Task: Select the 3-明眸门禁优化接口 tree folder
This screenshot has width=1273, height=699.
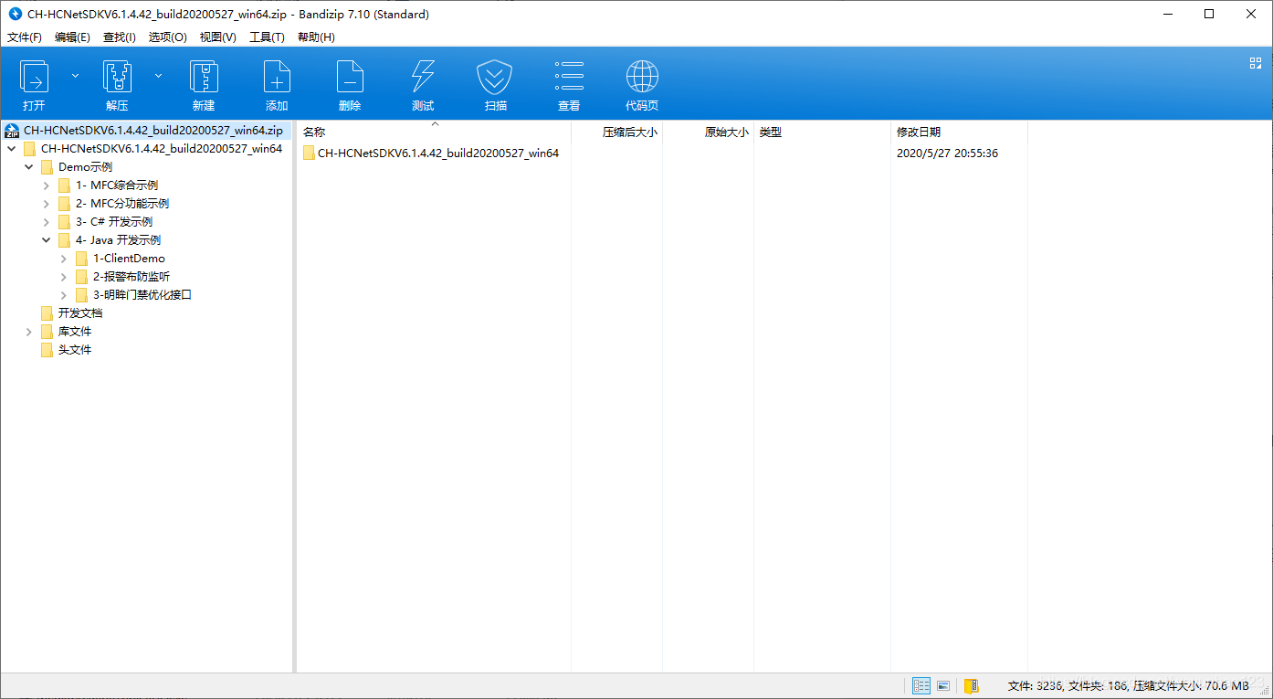Action: 142,295
